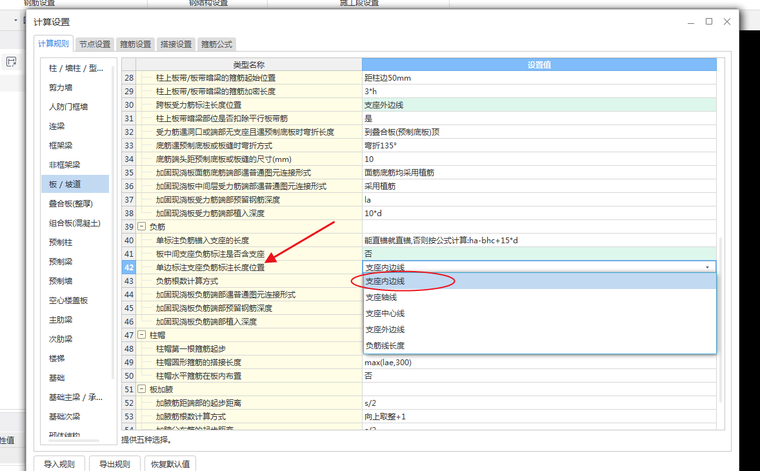Select value 向上取整+1 in row 53
The image size is (760, 471).
[539, 417]
